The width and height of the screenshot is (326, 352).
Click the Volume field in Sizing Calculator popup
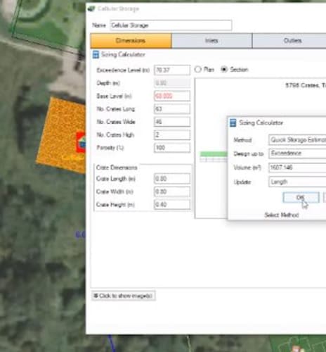[x=297, y=168]
